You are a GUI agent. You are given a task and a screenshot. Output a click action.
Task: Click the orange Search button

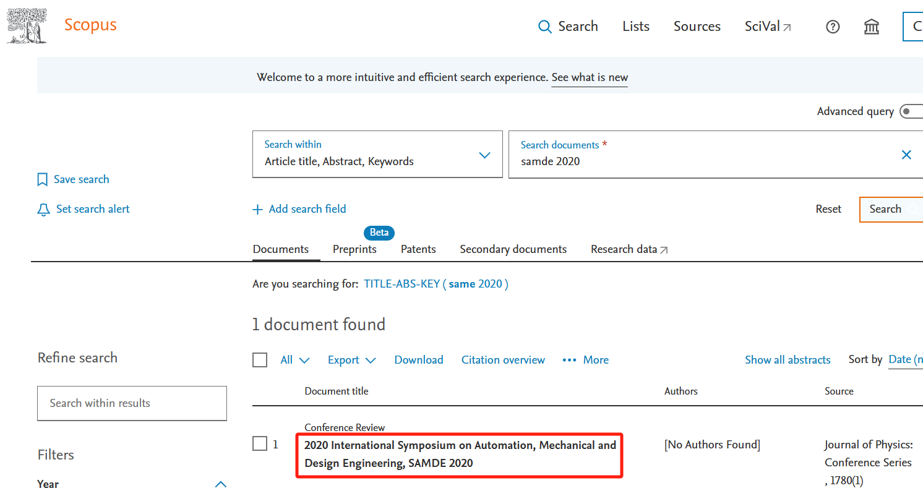point(891,209)
